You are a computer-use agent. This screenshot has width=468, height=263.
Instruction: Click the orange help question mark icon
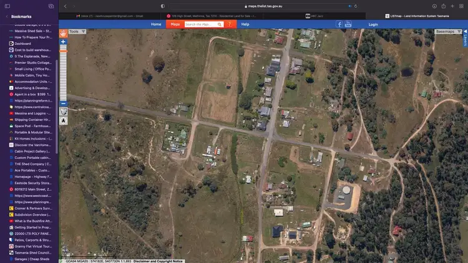click(230, 24)
